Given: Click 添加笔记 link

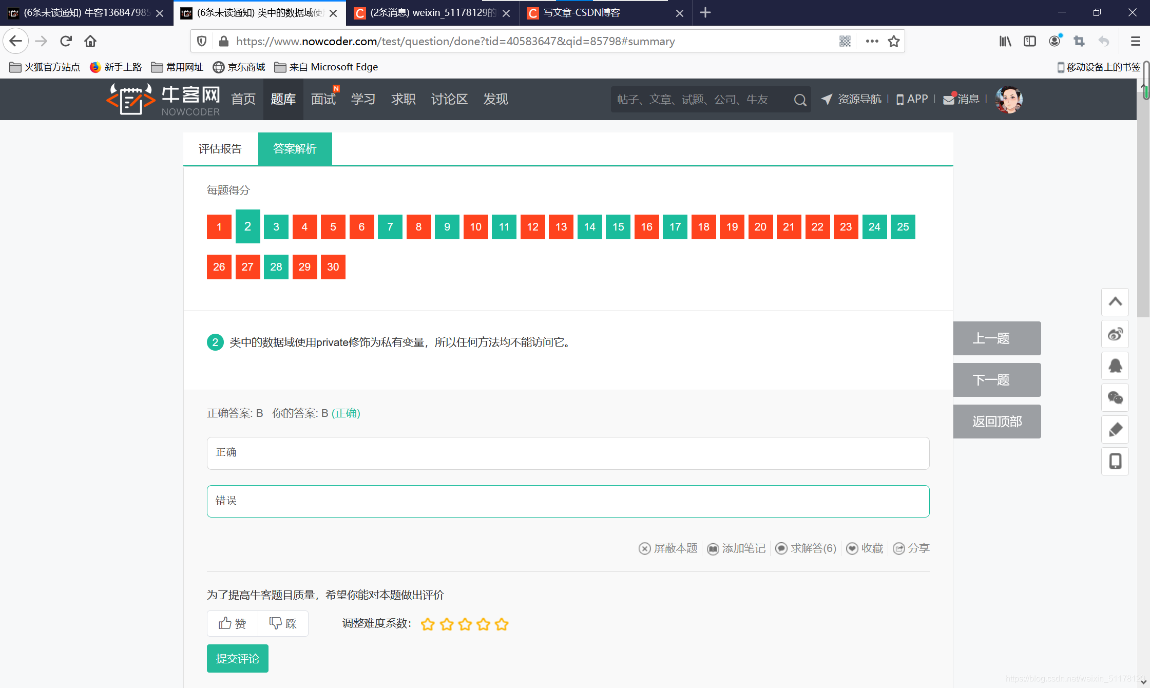Looking at the screenshot, I should click(x=736, y=548).
